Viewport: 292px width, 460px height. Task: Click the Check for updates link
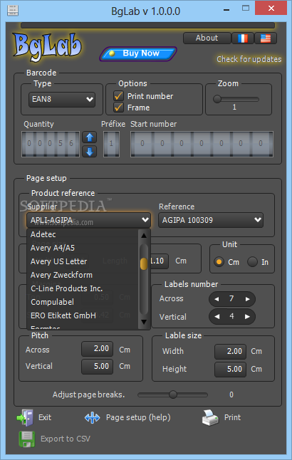coord(249,59)
